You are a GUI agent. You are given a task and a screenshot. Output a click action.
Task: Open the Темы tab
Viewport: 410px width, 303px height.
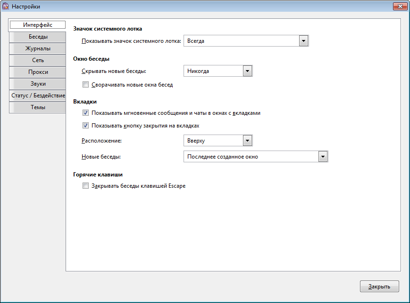pyautogui.click(x=38, y=107)
